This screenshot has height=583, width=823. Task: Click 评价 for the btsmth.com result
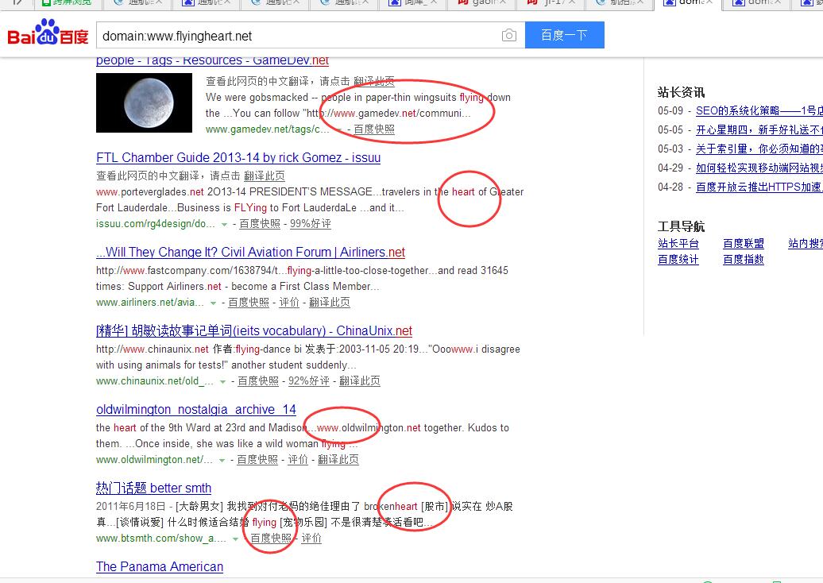coord(311,539)
